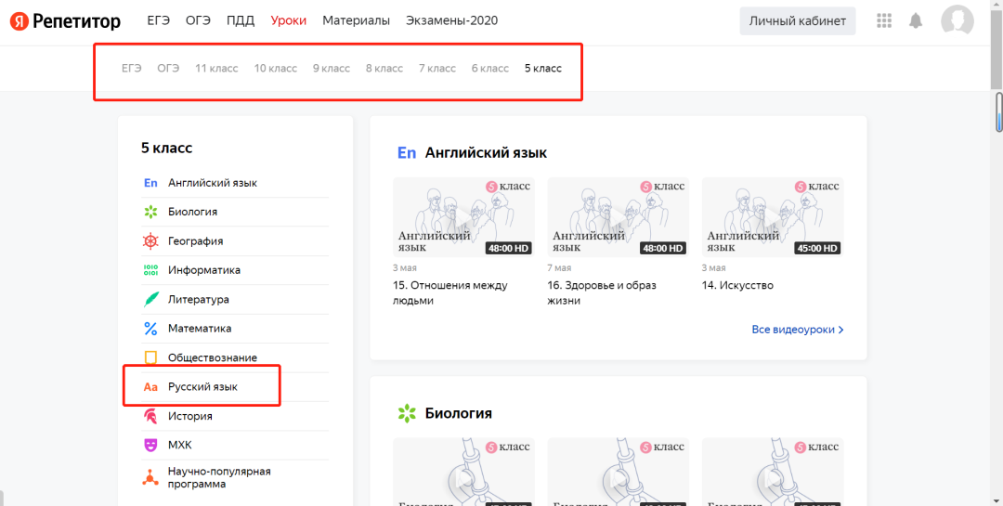
Task: Click the green Биология sidebar icon
Action: 150,212
